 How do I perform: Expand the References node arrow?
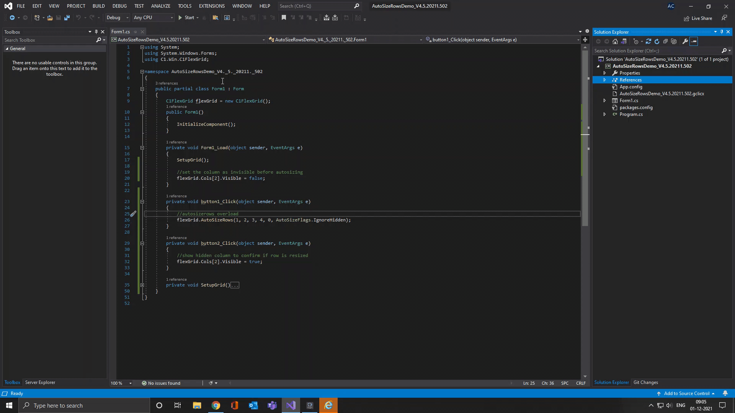[x=604, y=80]
